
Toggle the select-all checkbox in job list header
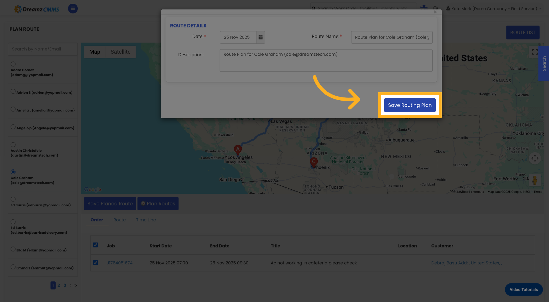(96, 245)
